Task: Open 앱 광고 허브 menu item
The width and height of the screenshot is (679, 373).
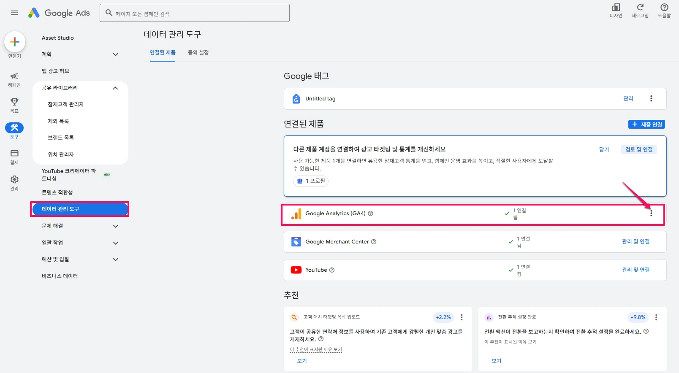Action: (55, 71)
